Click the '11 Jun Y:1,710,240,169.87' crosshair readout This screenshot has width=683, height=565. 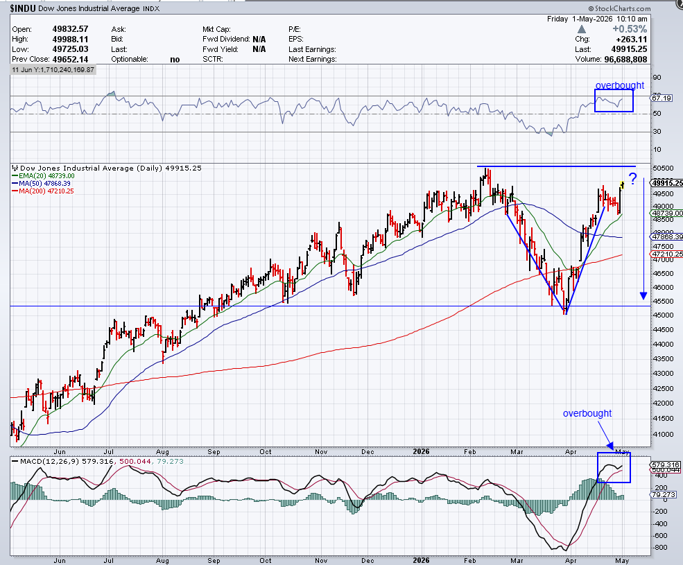(x=53, y=70)
